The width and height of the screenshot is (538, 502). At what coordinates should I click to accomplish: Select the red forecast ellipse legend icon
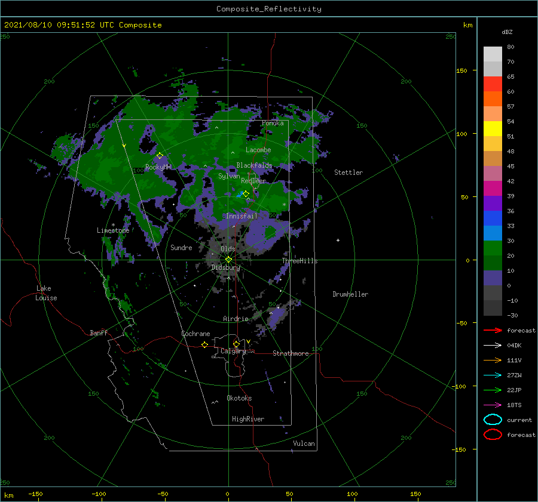(x=493, y=435)
